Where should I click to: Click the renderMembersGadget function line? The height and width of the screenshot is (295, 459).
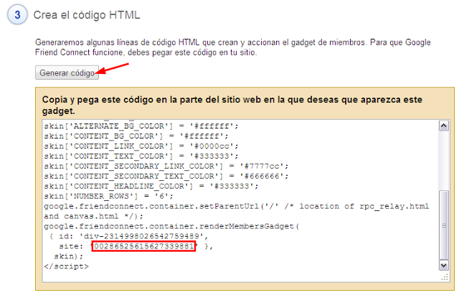point(171,225)
